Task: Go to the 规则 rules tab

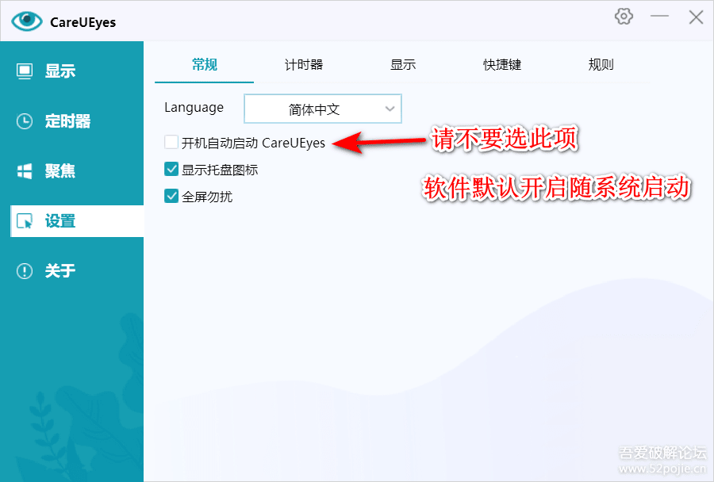Action: (x=601, y=65)
